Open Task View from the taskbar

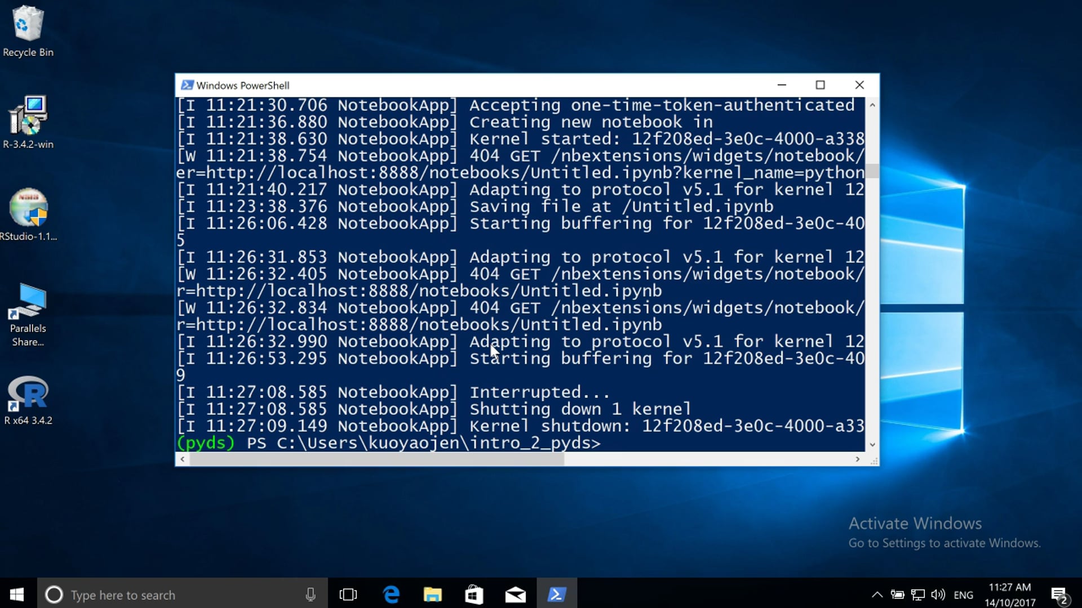point(348,594)
